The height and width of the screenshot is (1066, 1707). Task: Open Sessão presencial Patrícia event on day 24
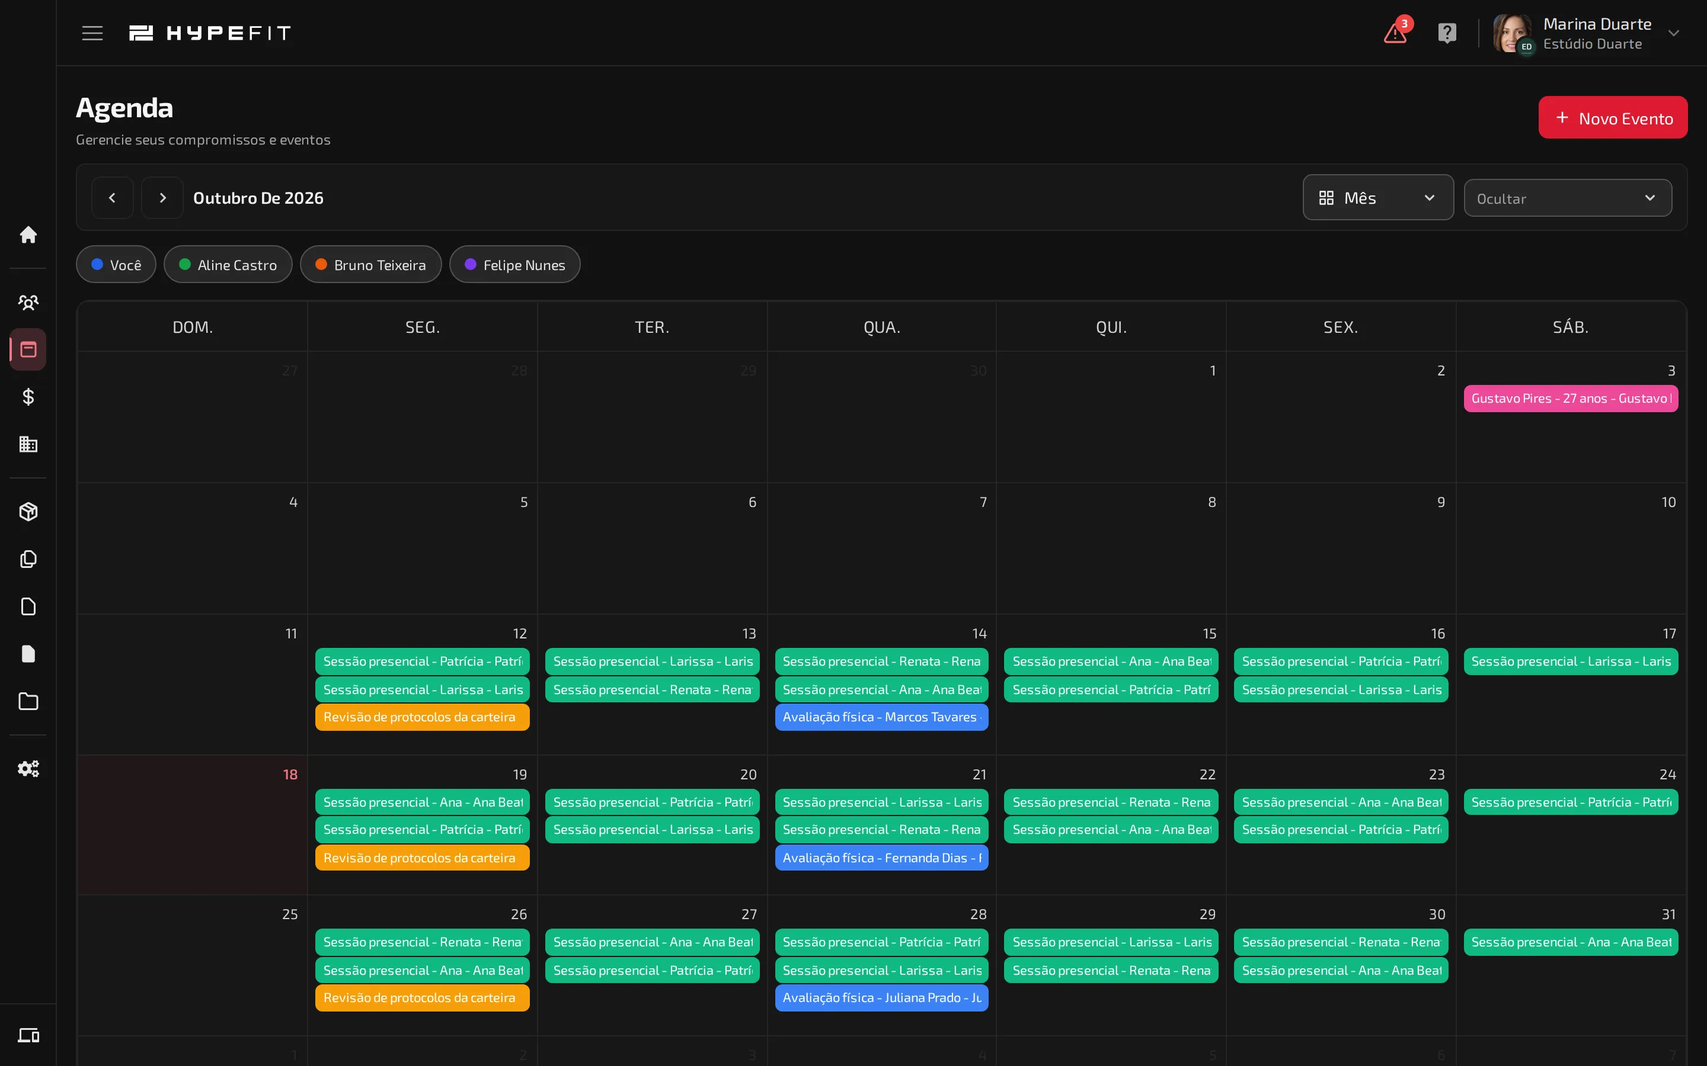1570,802
